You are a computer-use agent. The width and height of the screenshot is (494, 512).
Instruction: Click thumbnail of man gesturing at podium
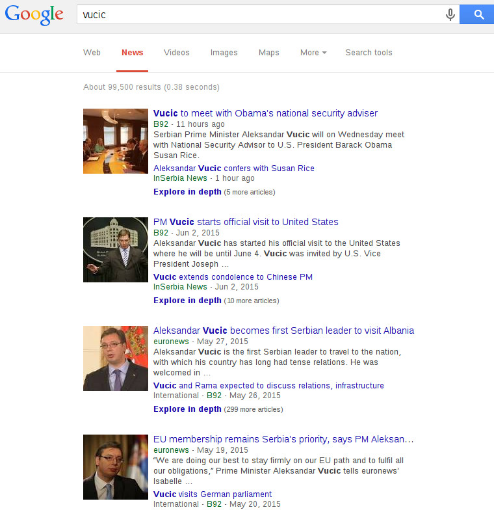pos(116,250)
